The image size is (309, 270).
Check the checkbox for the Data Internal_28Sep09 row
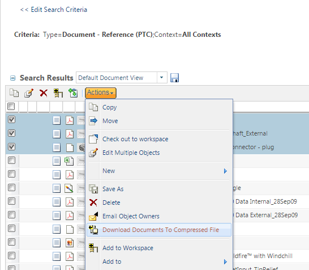tap(12, 201)
